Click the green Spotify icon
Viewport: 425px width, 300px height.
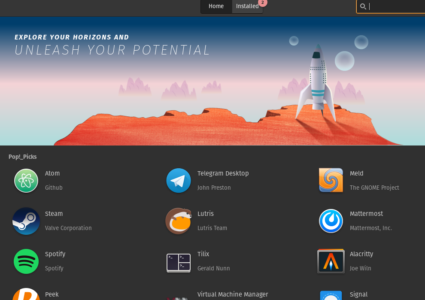(x=26, y=261)
